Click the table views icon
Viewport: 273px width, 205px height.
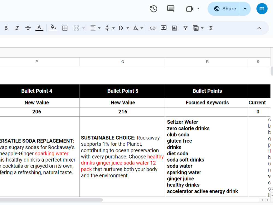196,28
